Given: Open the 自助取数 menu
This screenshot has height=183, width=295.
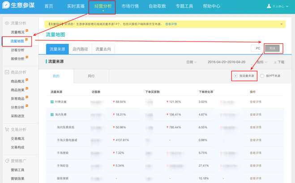Looking at the screenshot, I should [x=157, y=6].
